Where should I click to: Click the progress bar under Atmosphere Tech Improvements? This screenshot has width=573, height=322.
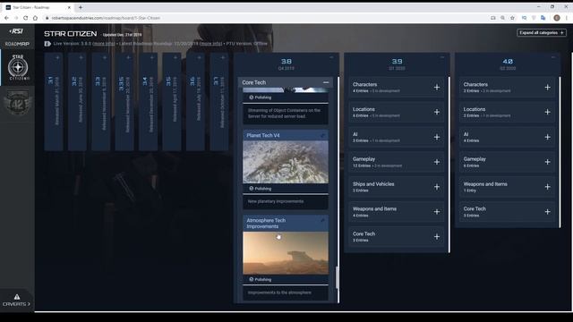coord(286,284)
